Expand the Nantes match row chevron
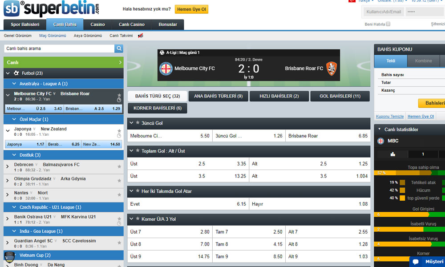 [x=8, y=194]
